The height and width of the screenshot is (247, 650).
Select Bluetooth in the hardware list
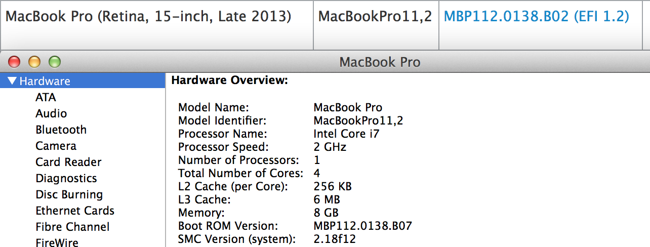click(x=61, y=130)
